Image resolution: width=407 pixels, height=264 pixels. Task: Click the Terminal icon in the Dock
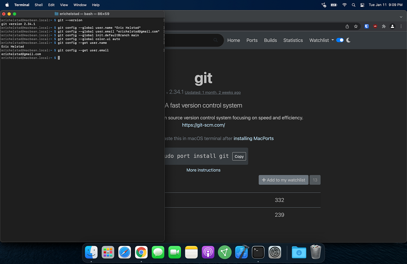258,252
